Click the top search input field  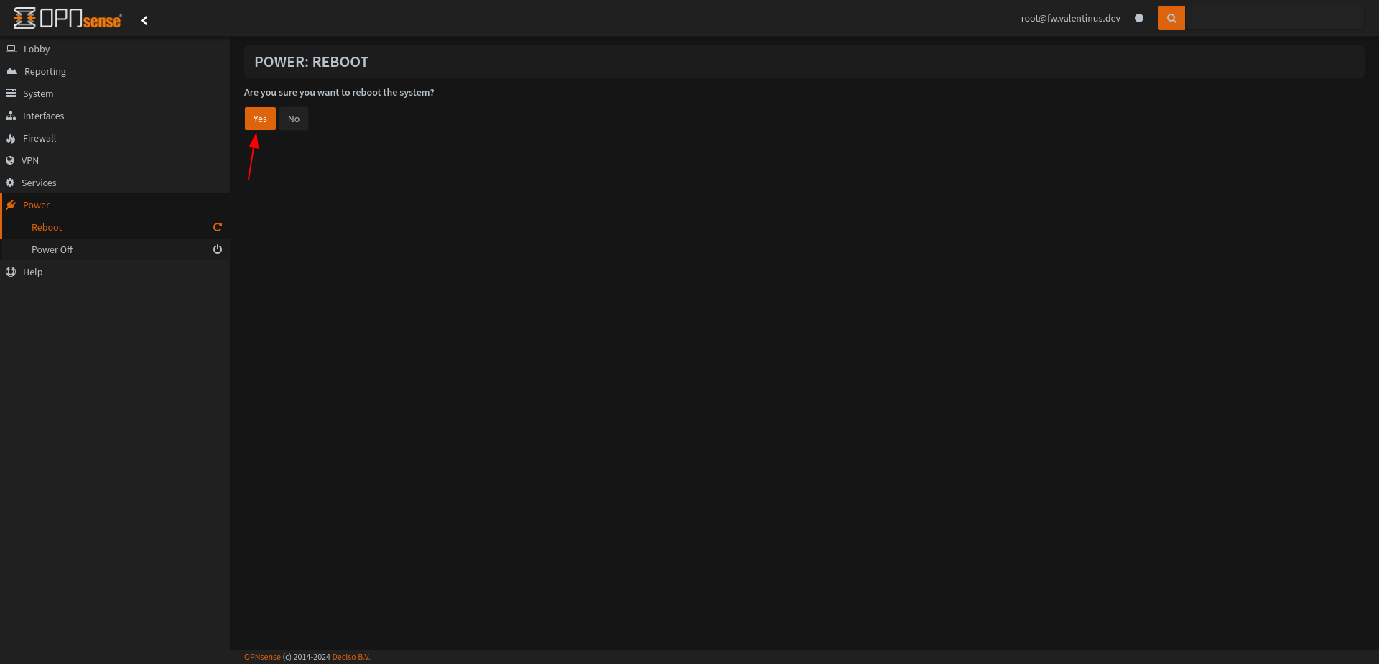tap(1275, 18)
